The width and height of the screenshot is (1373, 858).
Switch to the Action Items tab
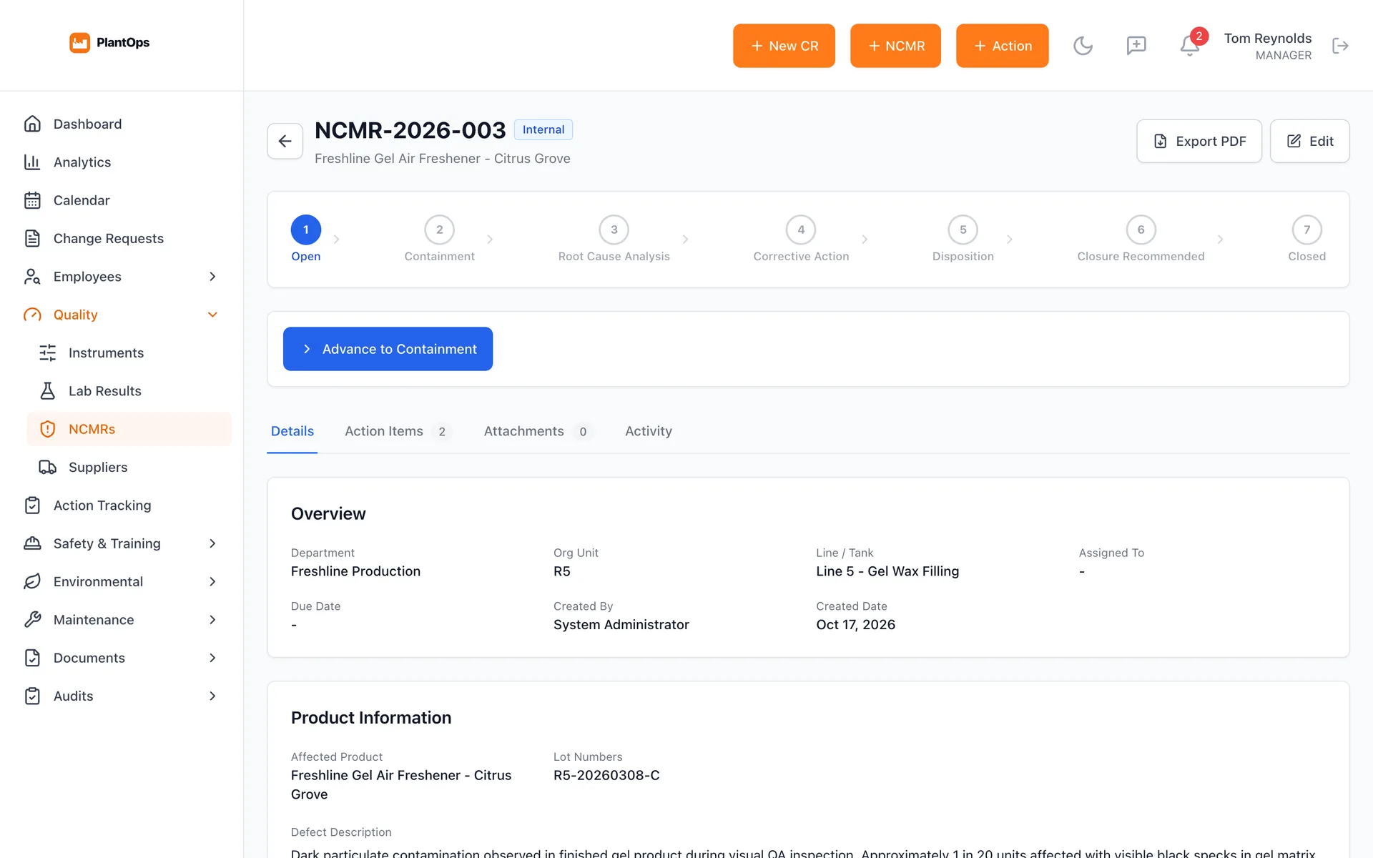(397, 431)
